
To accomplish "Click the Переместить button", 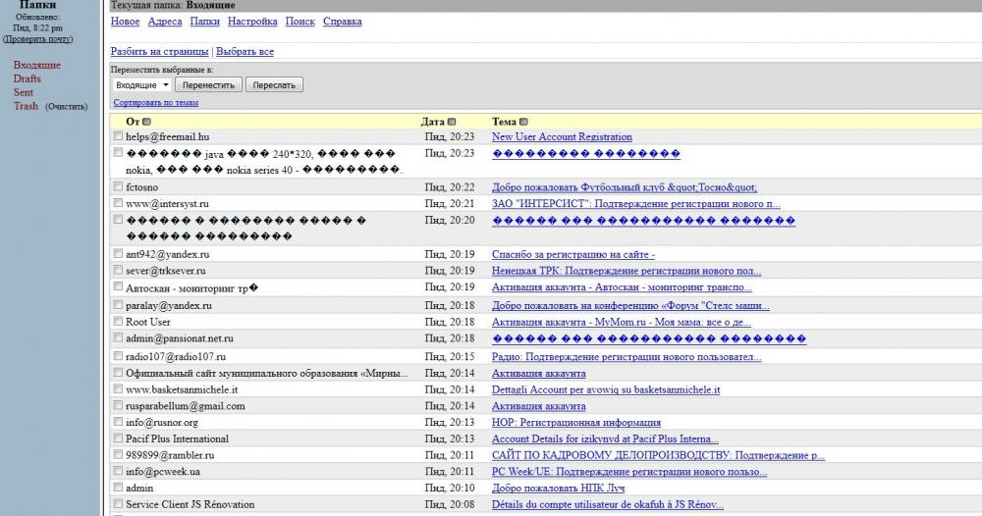I will click(208, 85).
